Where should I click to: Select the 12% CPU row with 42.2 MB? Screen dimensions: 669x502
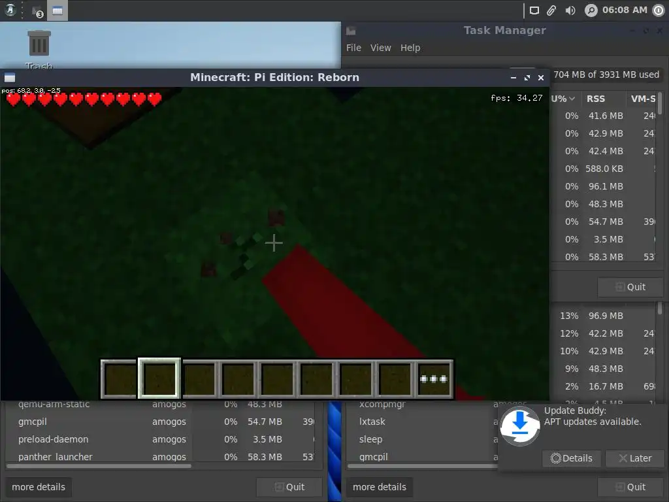click(603, 333)
